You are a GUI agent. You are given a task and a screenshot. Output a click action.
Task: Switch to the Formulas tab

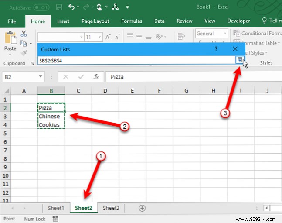coord(132,21)
